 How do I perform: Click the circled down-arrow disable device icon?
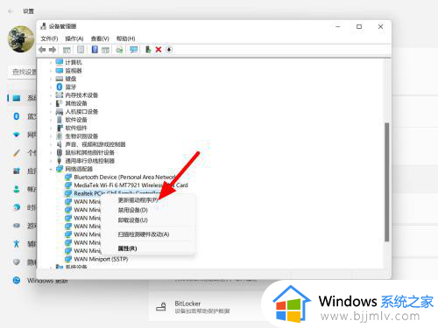pos(169,50)
